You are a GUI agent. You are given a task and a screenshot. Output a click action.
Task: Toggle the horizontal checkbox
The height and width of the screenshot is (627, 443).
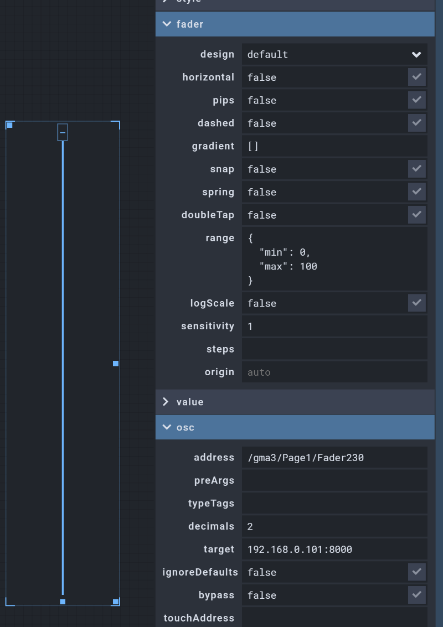pos(416,77)
